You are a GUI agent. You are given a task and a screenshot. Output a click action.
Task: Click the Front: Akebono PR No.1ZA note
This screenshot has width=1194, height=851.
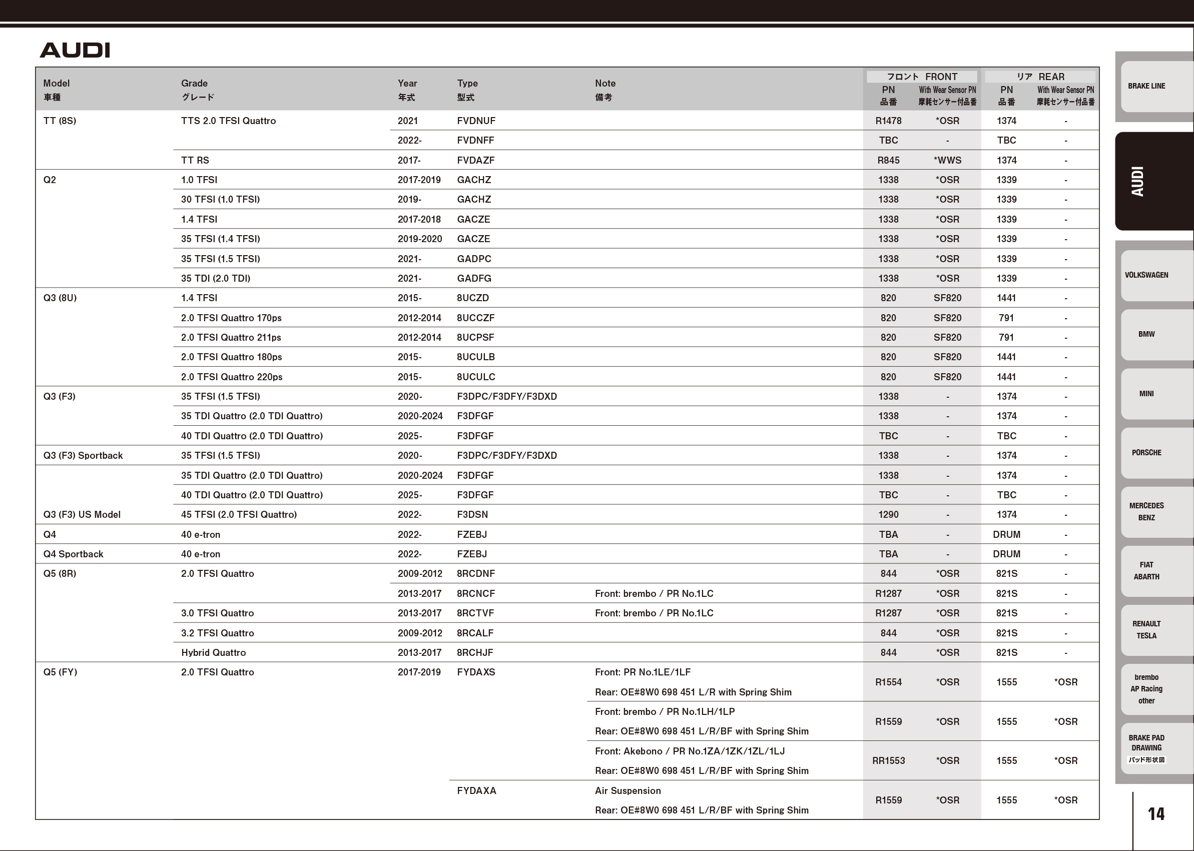coord(690,751)
